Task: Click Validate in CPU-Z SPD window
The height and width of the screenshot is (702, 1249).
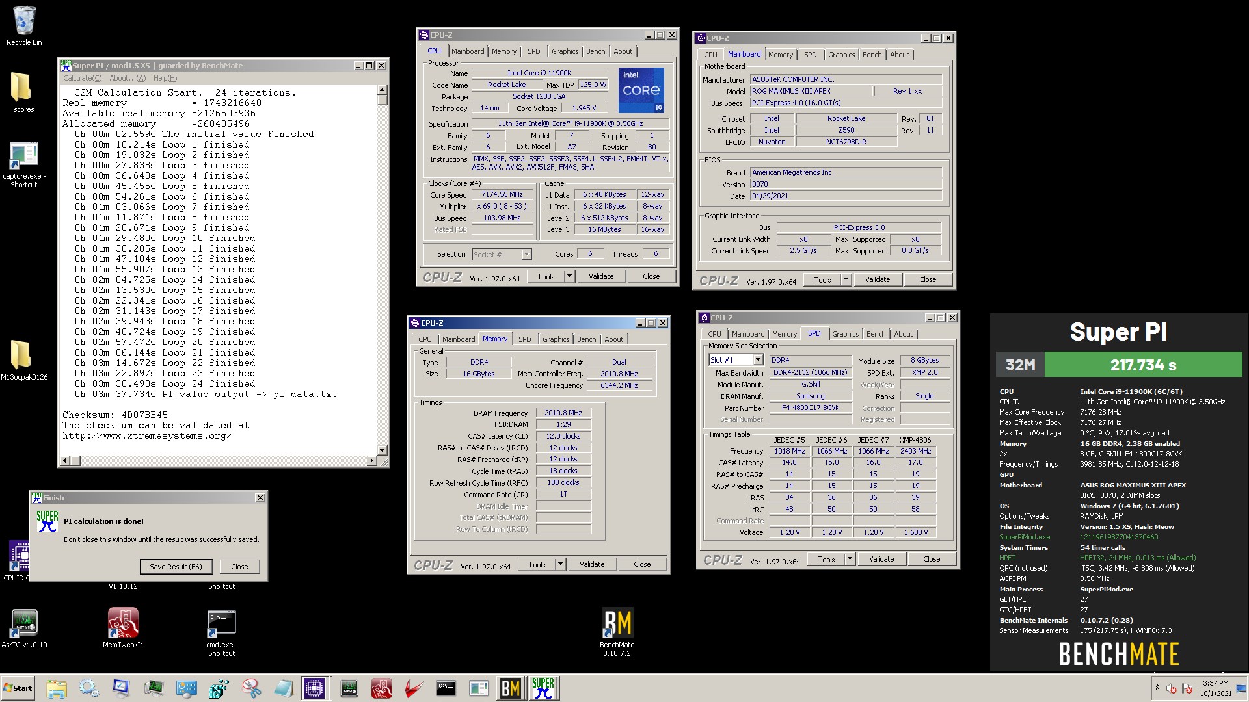Action: point(881,559)
